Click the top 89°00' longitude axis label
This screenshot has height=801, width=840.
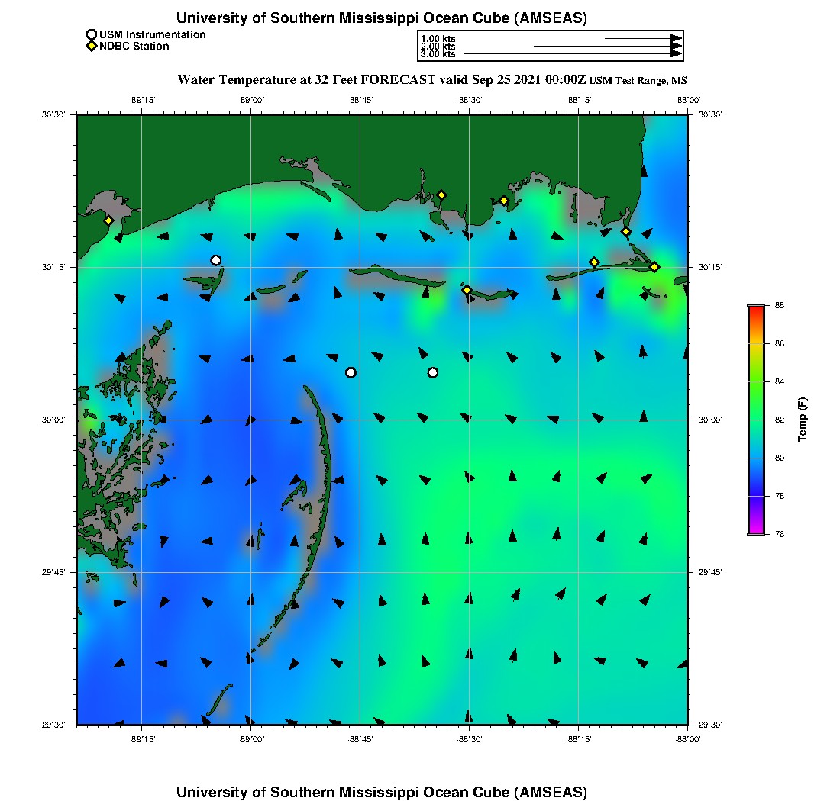tap(251, 100)
